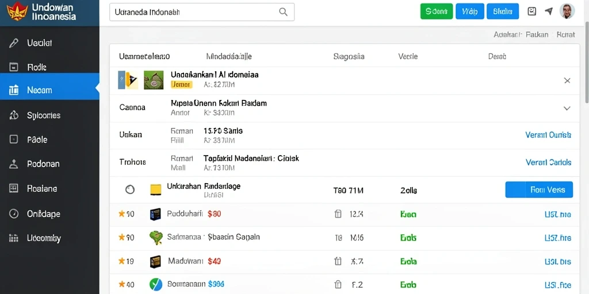Open the Podonan person icon
Screen dimensions: 589x294
(x=14, y=164)
